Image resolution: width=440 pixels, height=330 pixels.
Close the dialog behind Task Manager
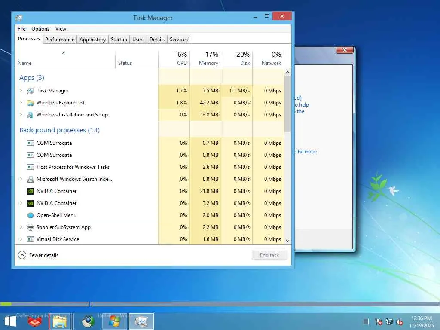coord(345,50)
